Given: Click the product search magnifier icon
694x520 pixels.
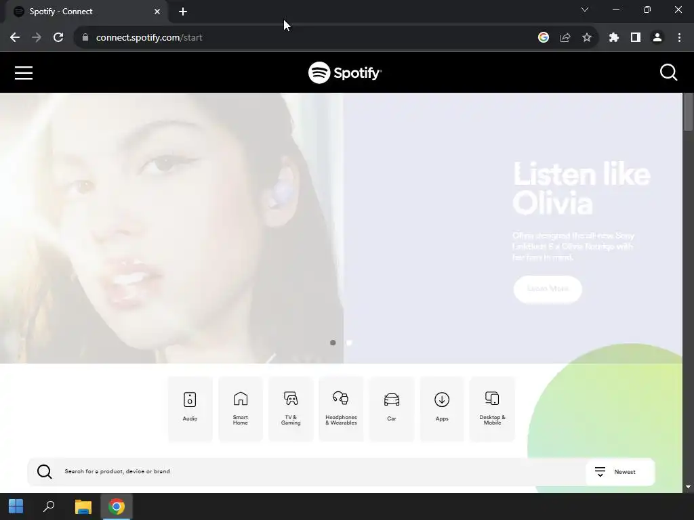Looking at the screenshot, I should (x=44, y=471).
